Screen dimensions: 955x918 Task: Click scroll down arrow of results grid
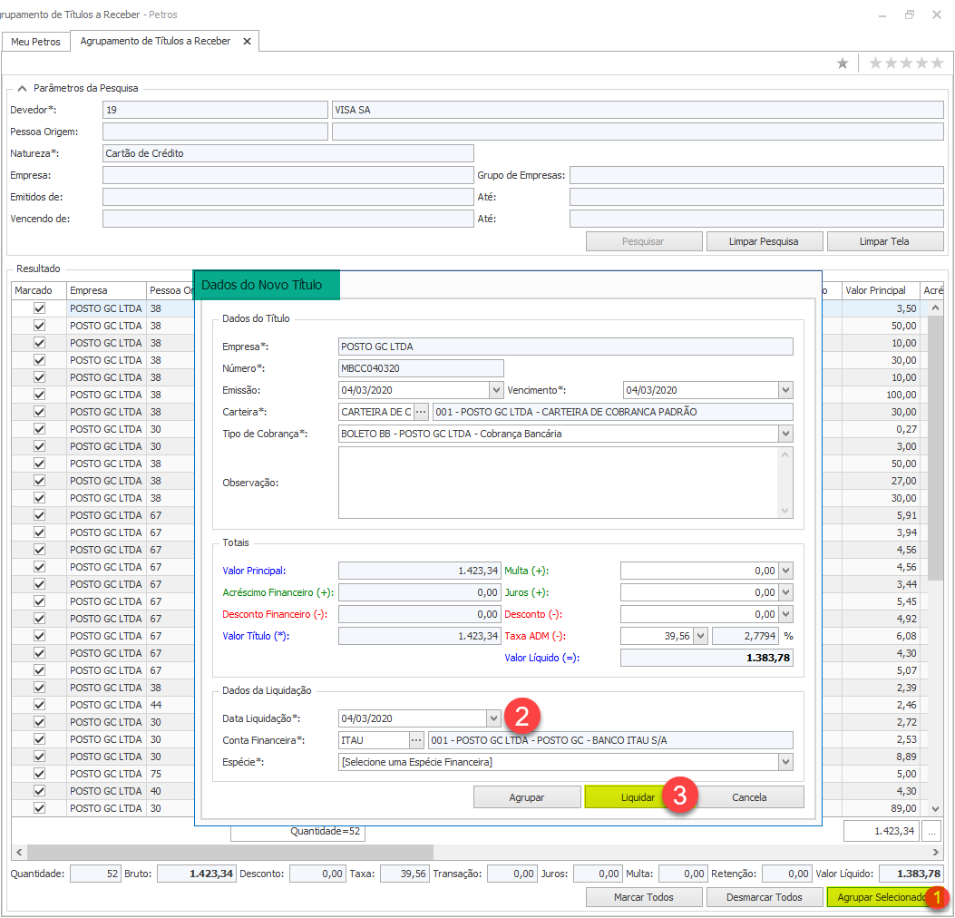[935, 808]
